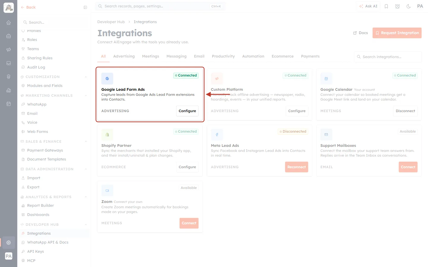The width and height of the screenshot is (428, 267).
Task: Disconnect the Google Calendar integration
Action: [x=405, y=111]
